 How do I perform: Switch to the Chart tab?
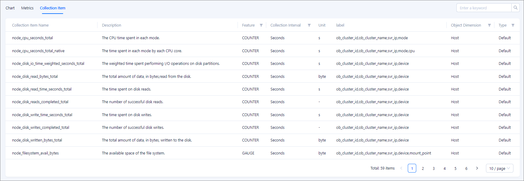pos(10,8)
